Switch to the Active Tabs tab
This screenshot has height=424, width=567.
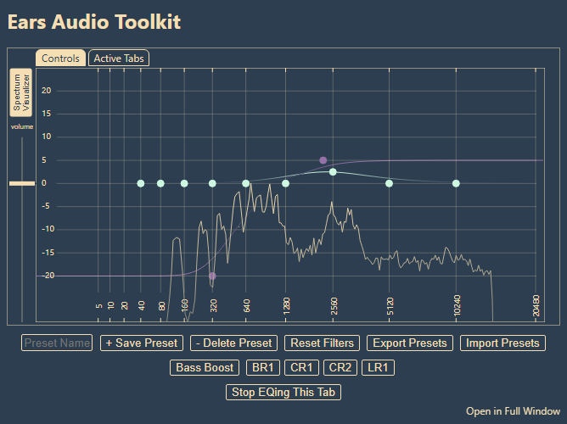click(x=119, y=59)
